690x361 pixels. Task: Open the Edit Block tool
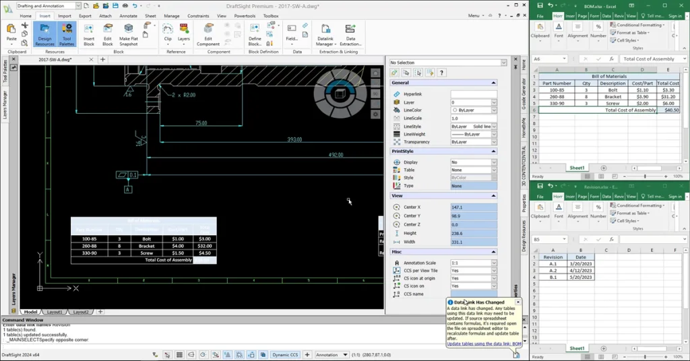(108, 34)
